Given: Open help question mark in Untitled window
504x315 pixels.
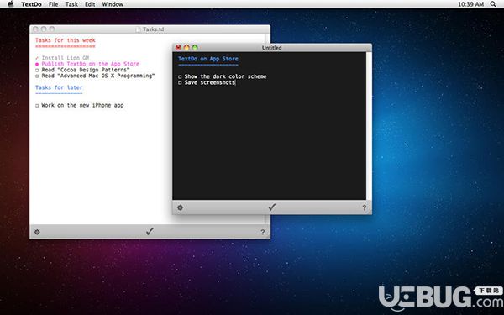Looking at the screenshot, I should pos(365,208).
